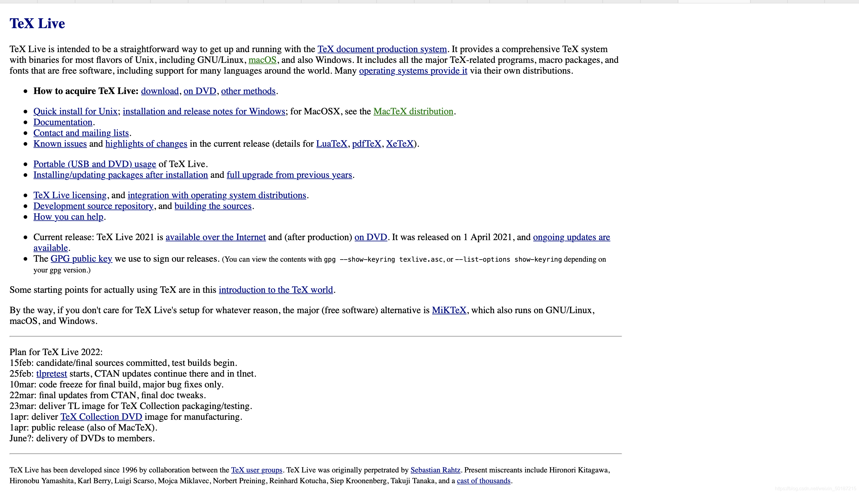Click '1apr: public release (also of MacTeX)' line
This screenshot has height=494, width=859.
coord(83,428)
